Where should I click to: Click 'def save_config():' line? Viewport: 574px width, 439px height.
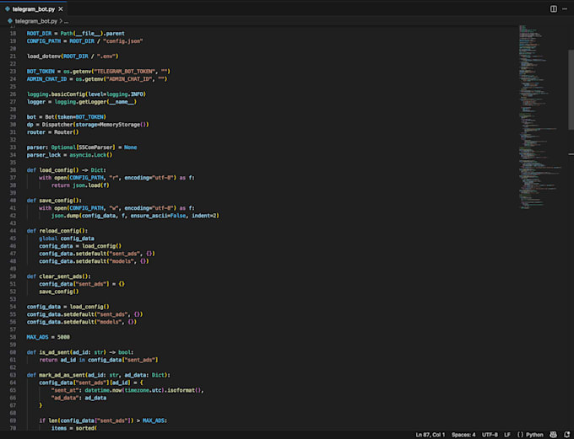click(54, 201)
